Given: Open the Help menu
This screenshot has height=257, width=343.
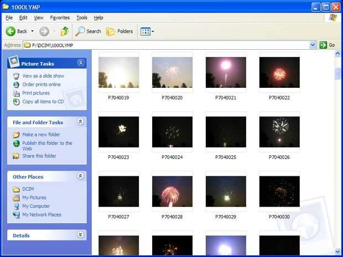Looking at the screenshot, I should 98,18.
